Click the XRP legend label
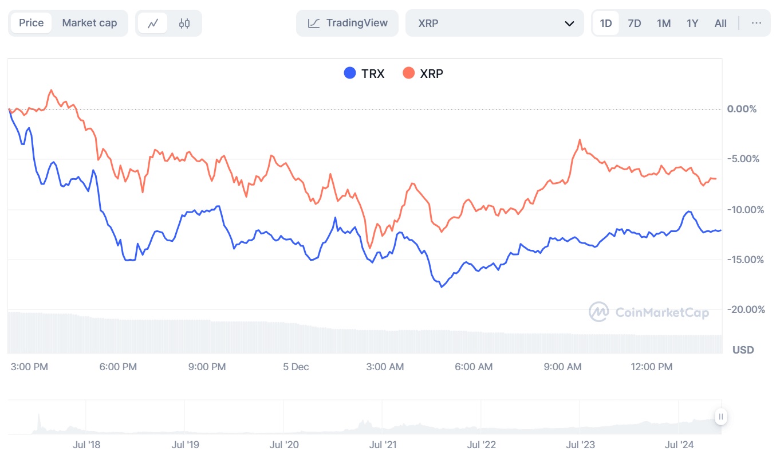 [431, 73]
